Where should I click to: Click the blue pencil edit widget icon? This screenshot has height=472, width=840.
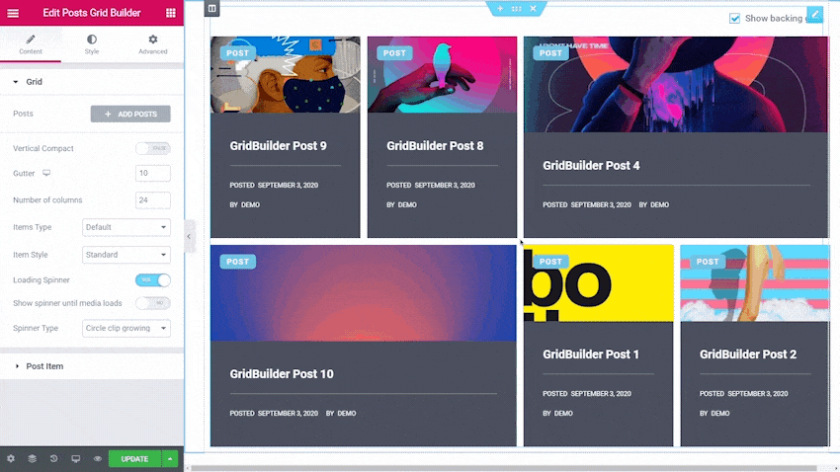(x=815, y=15)
